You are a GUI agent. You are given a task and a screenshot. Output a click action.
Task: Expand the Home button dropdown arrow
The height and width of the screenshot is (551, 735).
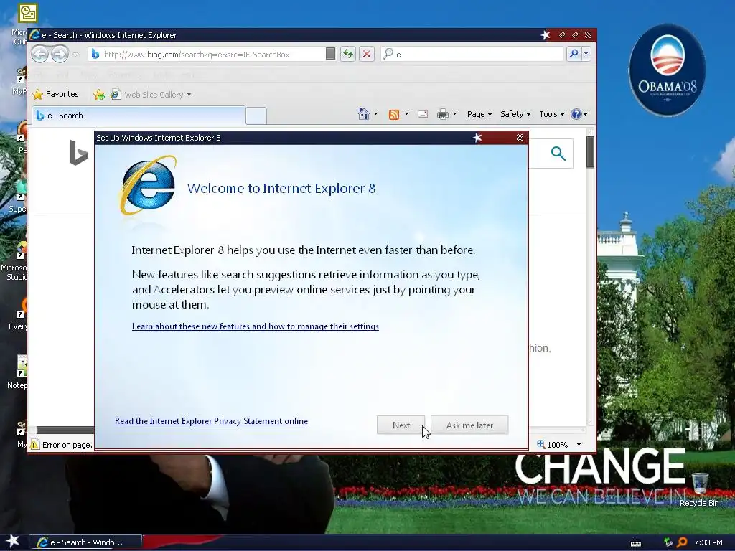(375, 114)
